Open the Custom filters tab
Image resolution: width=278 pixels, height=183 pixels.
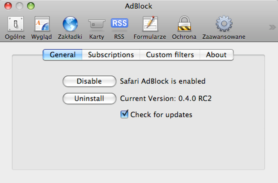(x=170, y=55)
